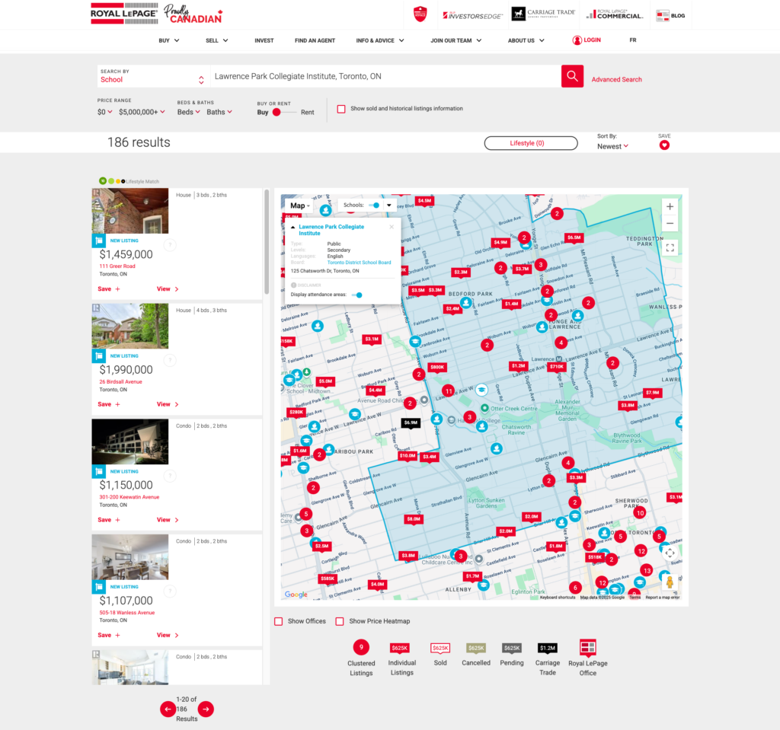Close the Lawrence Park Collegiate popup
The image size is (780, 730).
392,227
